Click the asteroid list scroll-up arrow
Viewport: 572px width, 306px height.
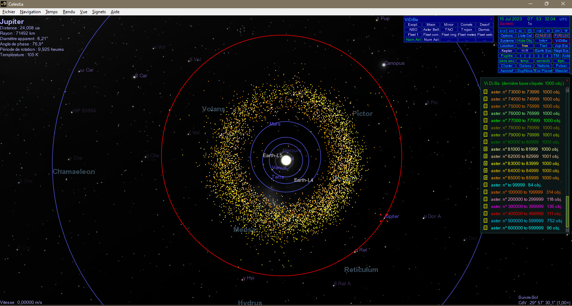point(567,90)
